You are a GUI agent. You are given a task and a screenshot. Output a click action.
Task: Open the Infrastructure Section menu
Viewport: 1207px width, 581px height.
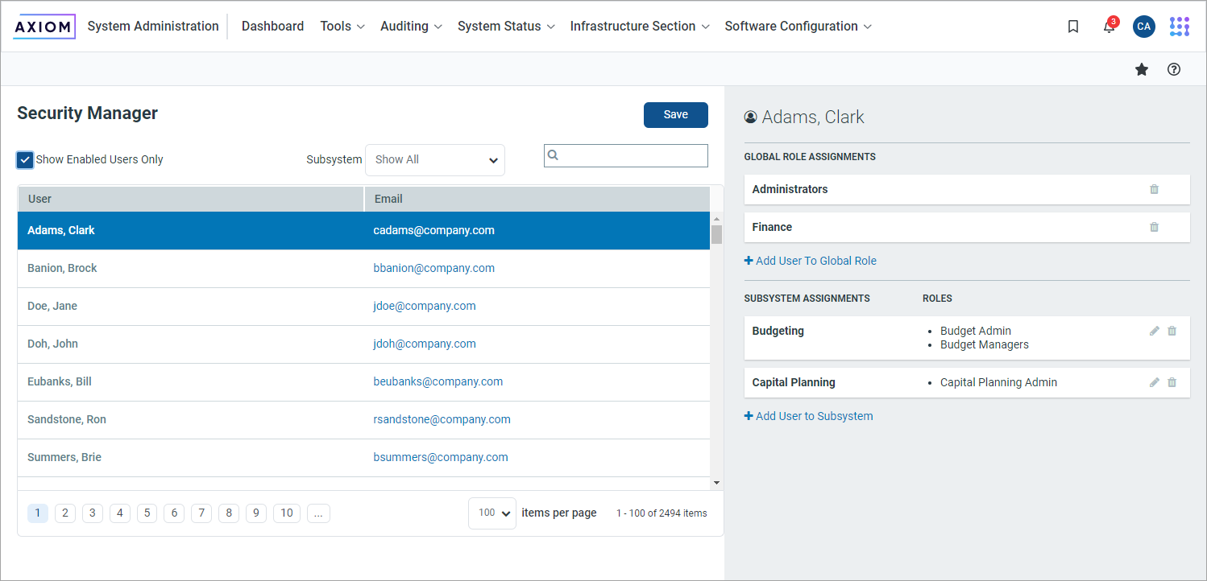639,27
